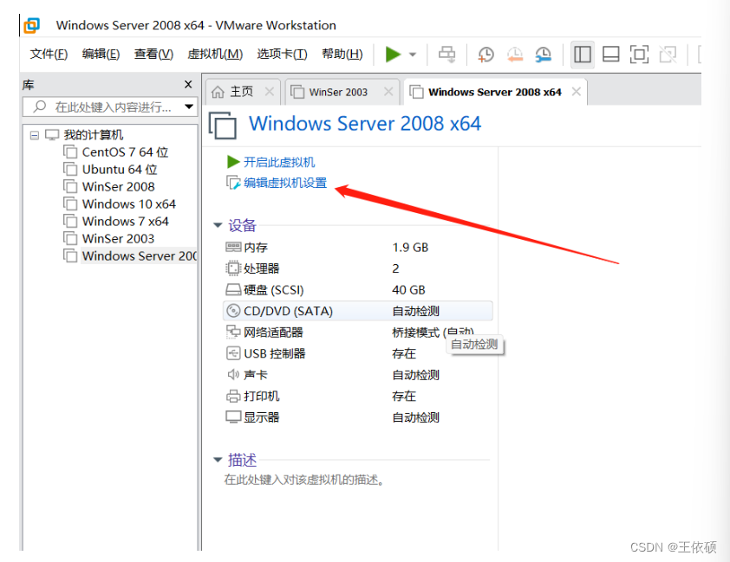This screenshot has height=562, width=730.
Task: Take a snapshot with the clock-plus icon
Action: tap(486, 55)
